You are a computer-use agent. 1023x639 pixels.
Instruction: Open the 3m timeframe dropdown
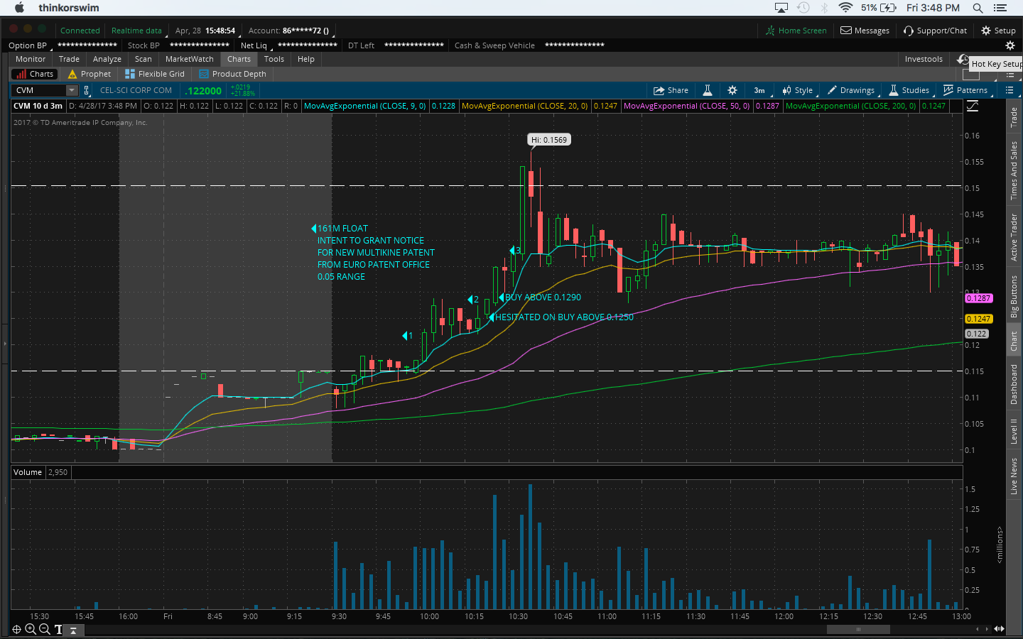point(759,90)
